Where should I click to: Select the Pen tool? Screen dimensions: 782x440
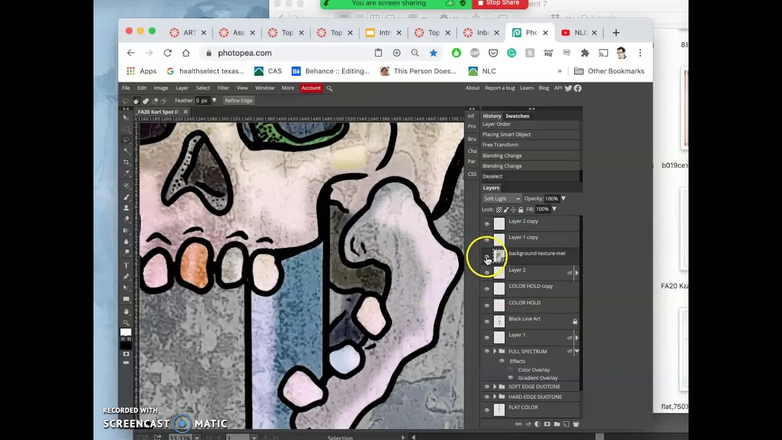pyautogui.click(x=126, y=276)
